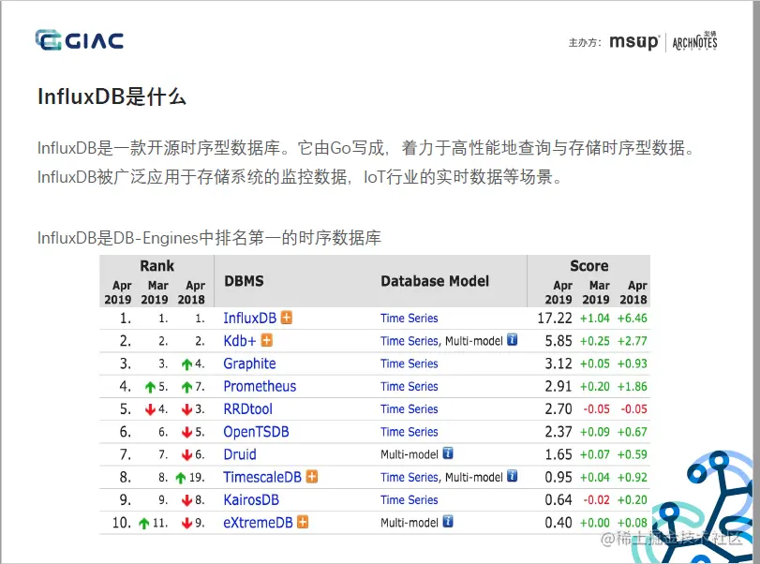Click the +1.04 monthly score change

(595, 319)
